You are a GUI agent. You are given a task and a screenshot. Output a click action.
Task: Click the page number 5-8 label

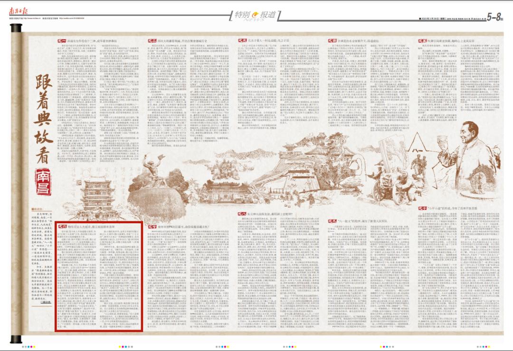click(x=494, y=17)
